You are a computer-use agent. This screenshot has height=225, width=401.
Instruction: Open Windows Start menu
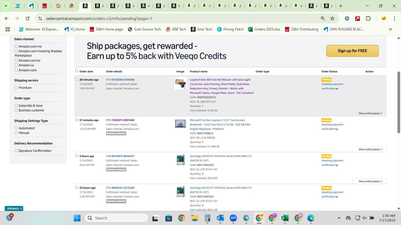point(77,218)
